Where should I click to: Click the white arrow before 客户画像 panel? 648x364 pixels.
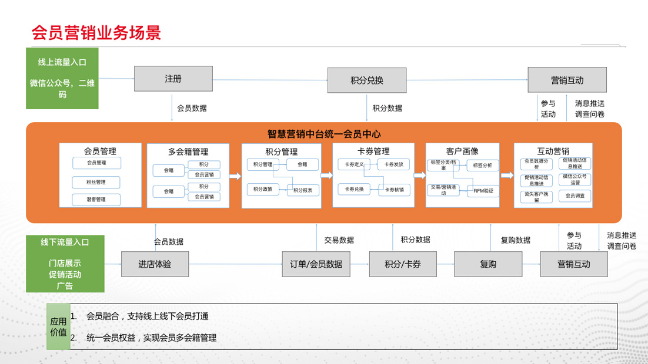(x=419, y=176)
